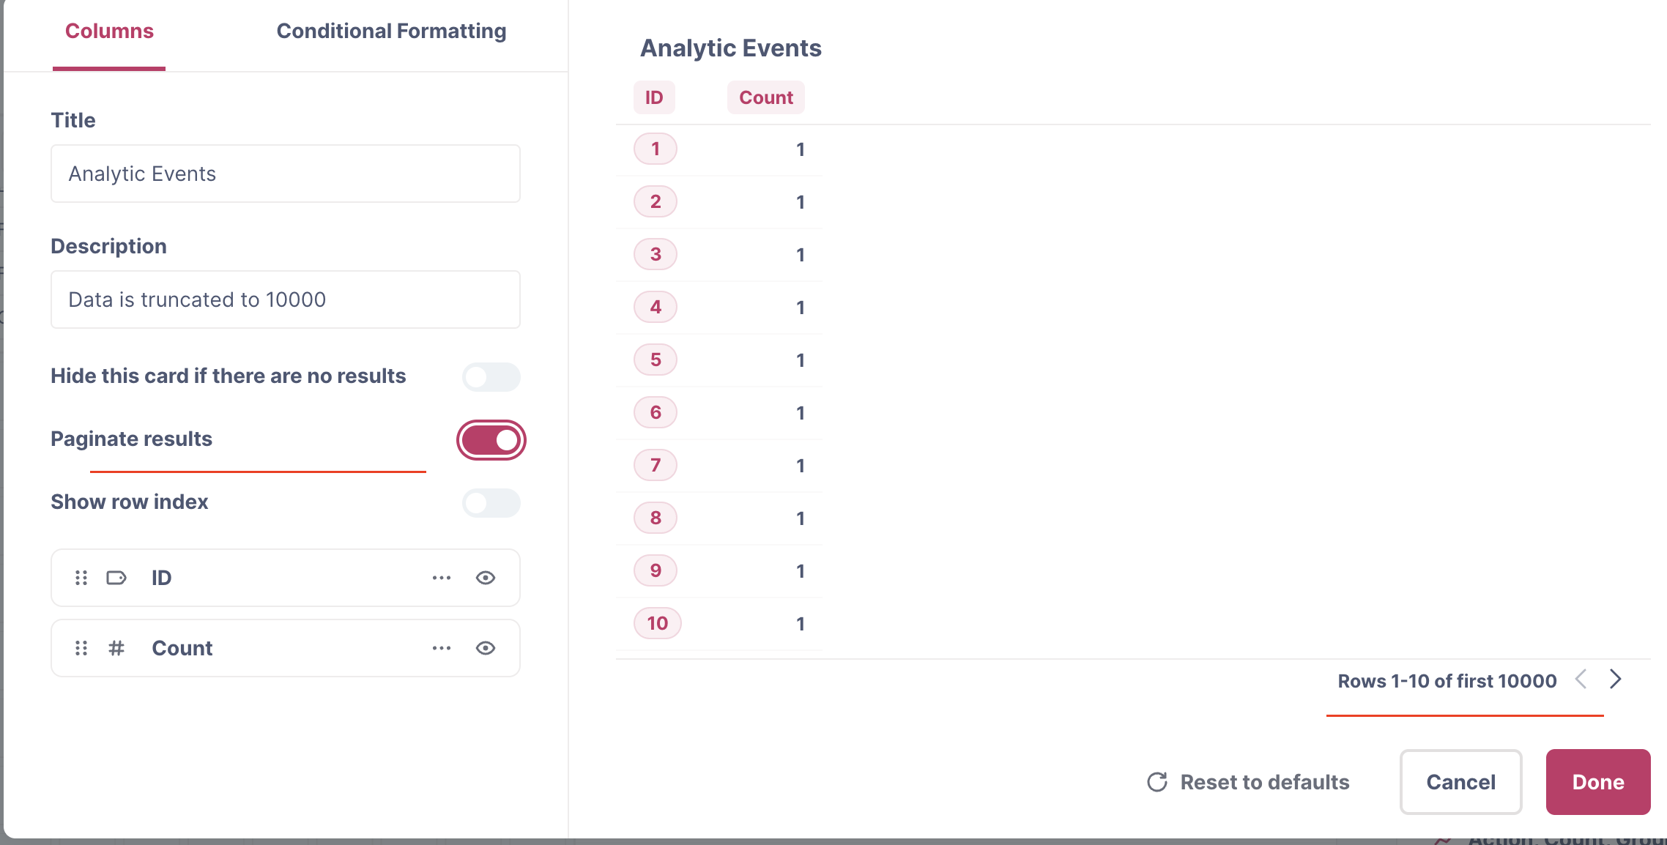Screen dimensions: 1667x845
Task: Go to next page of table results
Action: click(x=1615, y=680)
